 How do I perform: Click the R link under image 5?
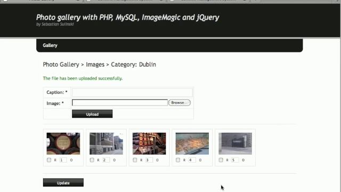click(228, 160)
